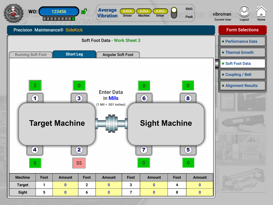The height and width of the screenshot is (205, 273).
Task: Click the Driver vibration value 0.052
Action: (x=160, y=11)
